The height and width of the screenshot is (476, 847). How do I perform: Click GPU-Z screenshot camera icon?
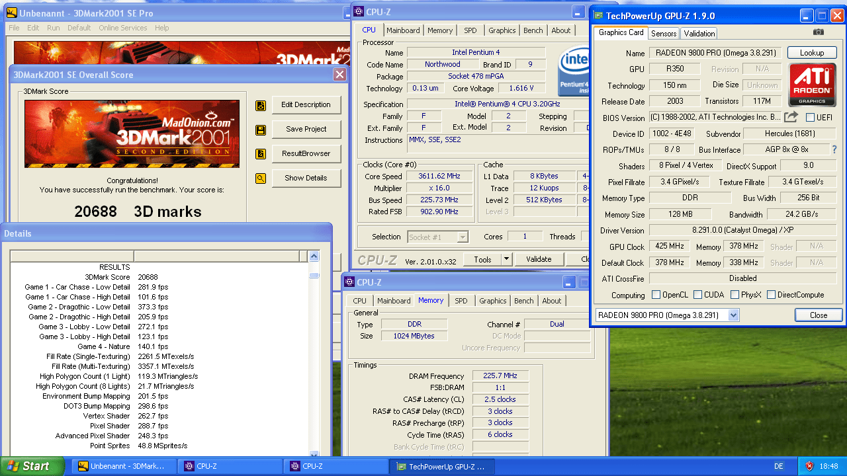[x=819, y=32]
